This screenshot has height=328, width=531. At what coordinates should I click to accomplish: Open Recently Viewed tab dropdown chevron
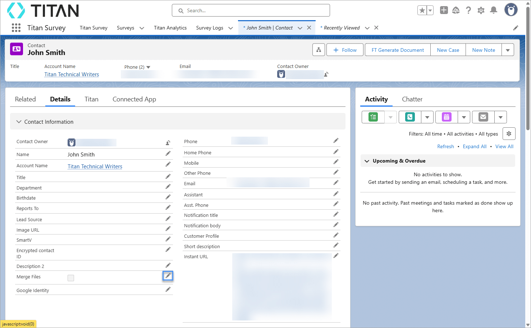point(367,28)
